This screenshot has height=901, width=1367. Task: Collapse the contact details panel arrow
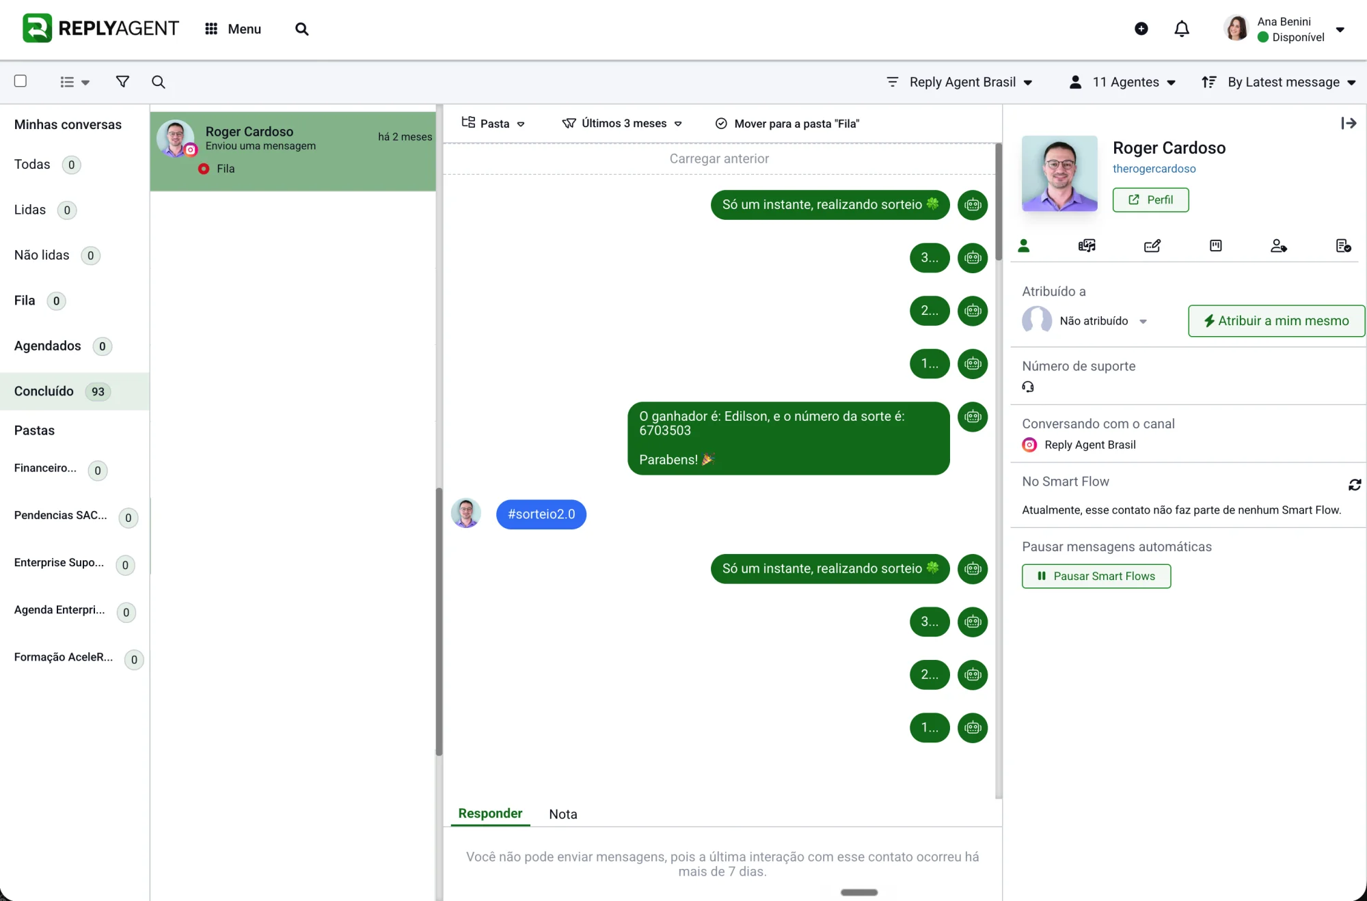click(x=1349, y=123)
